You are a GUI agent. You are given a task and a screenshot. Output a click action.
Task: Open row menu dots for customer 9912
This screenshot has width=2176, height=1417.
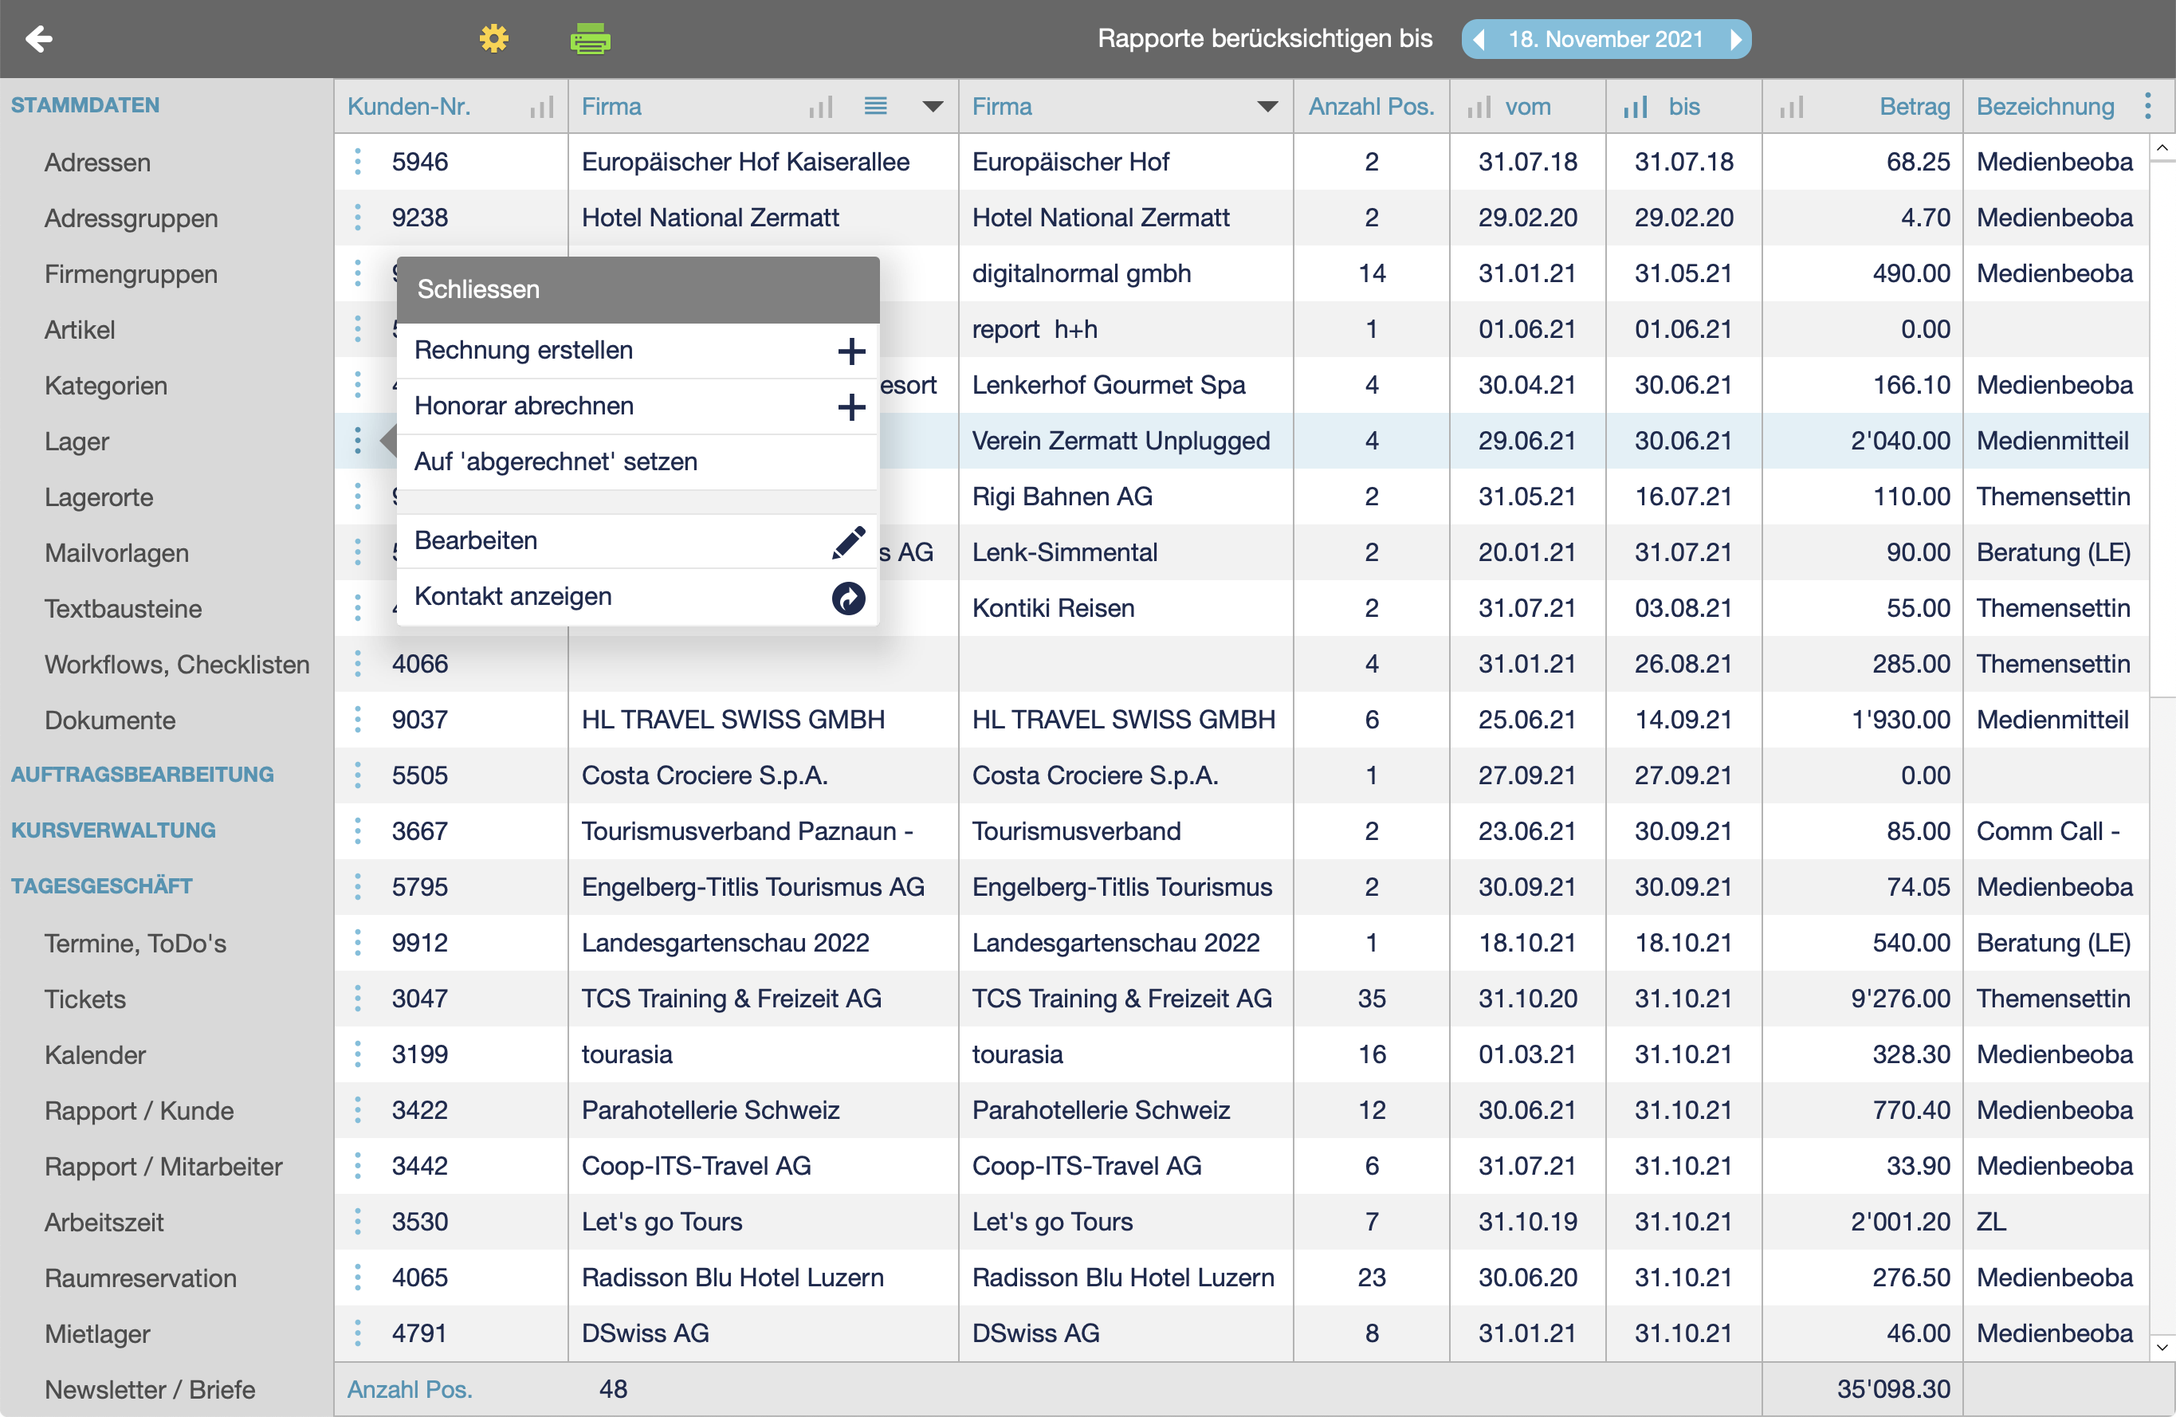357,943
